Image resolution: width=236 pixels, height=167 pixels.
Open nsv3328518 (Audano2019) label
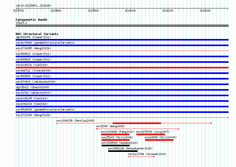click(120, 143)
